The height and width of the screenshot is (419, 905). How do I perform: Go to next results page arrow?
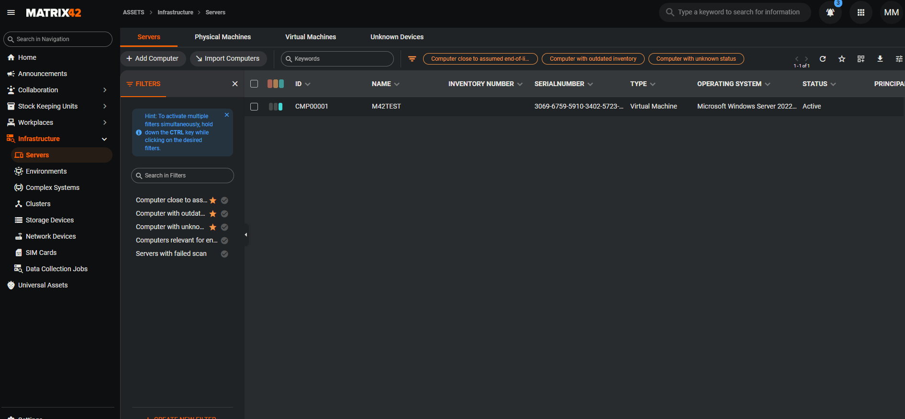point(806,59)
